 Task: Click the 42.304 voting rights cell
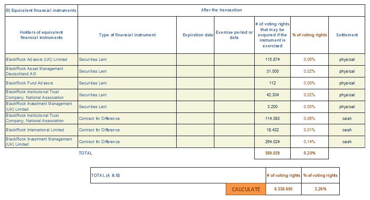[272, 95]
